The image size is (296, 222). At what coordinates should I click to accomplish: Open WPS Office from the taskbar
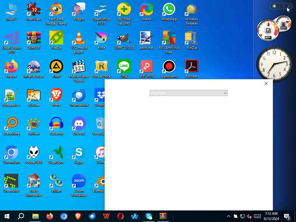pos(106,216)
